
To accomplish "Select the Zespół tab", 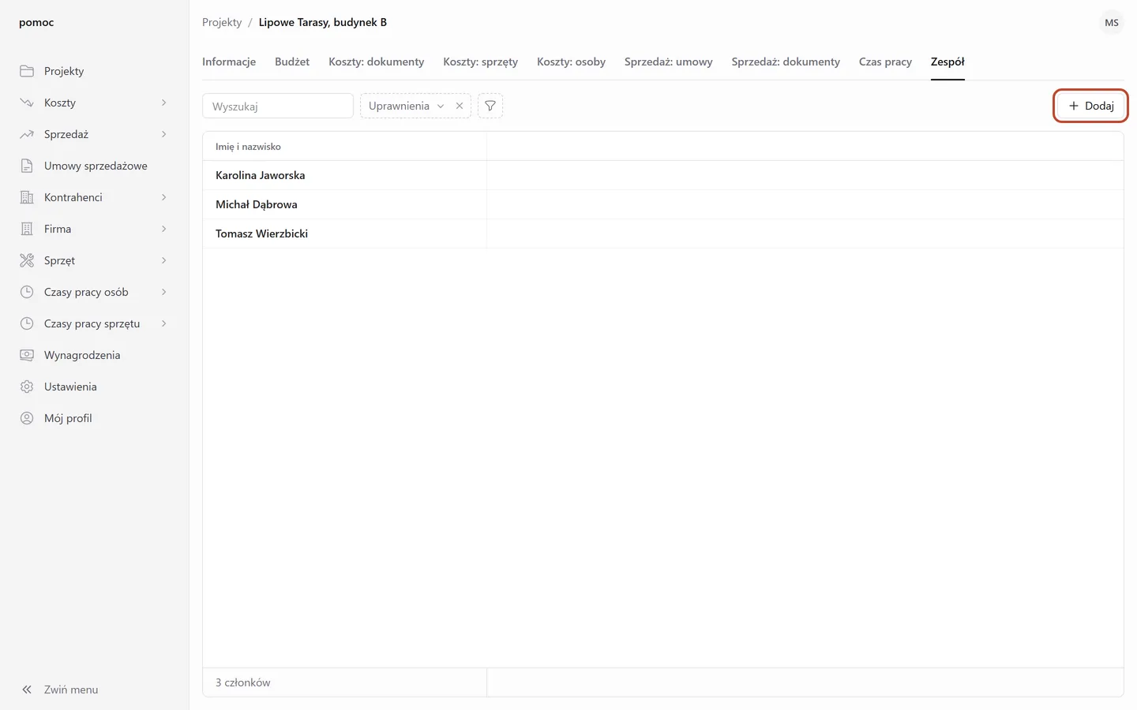I will [947, 62].
